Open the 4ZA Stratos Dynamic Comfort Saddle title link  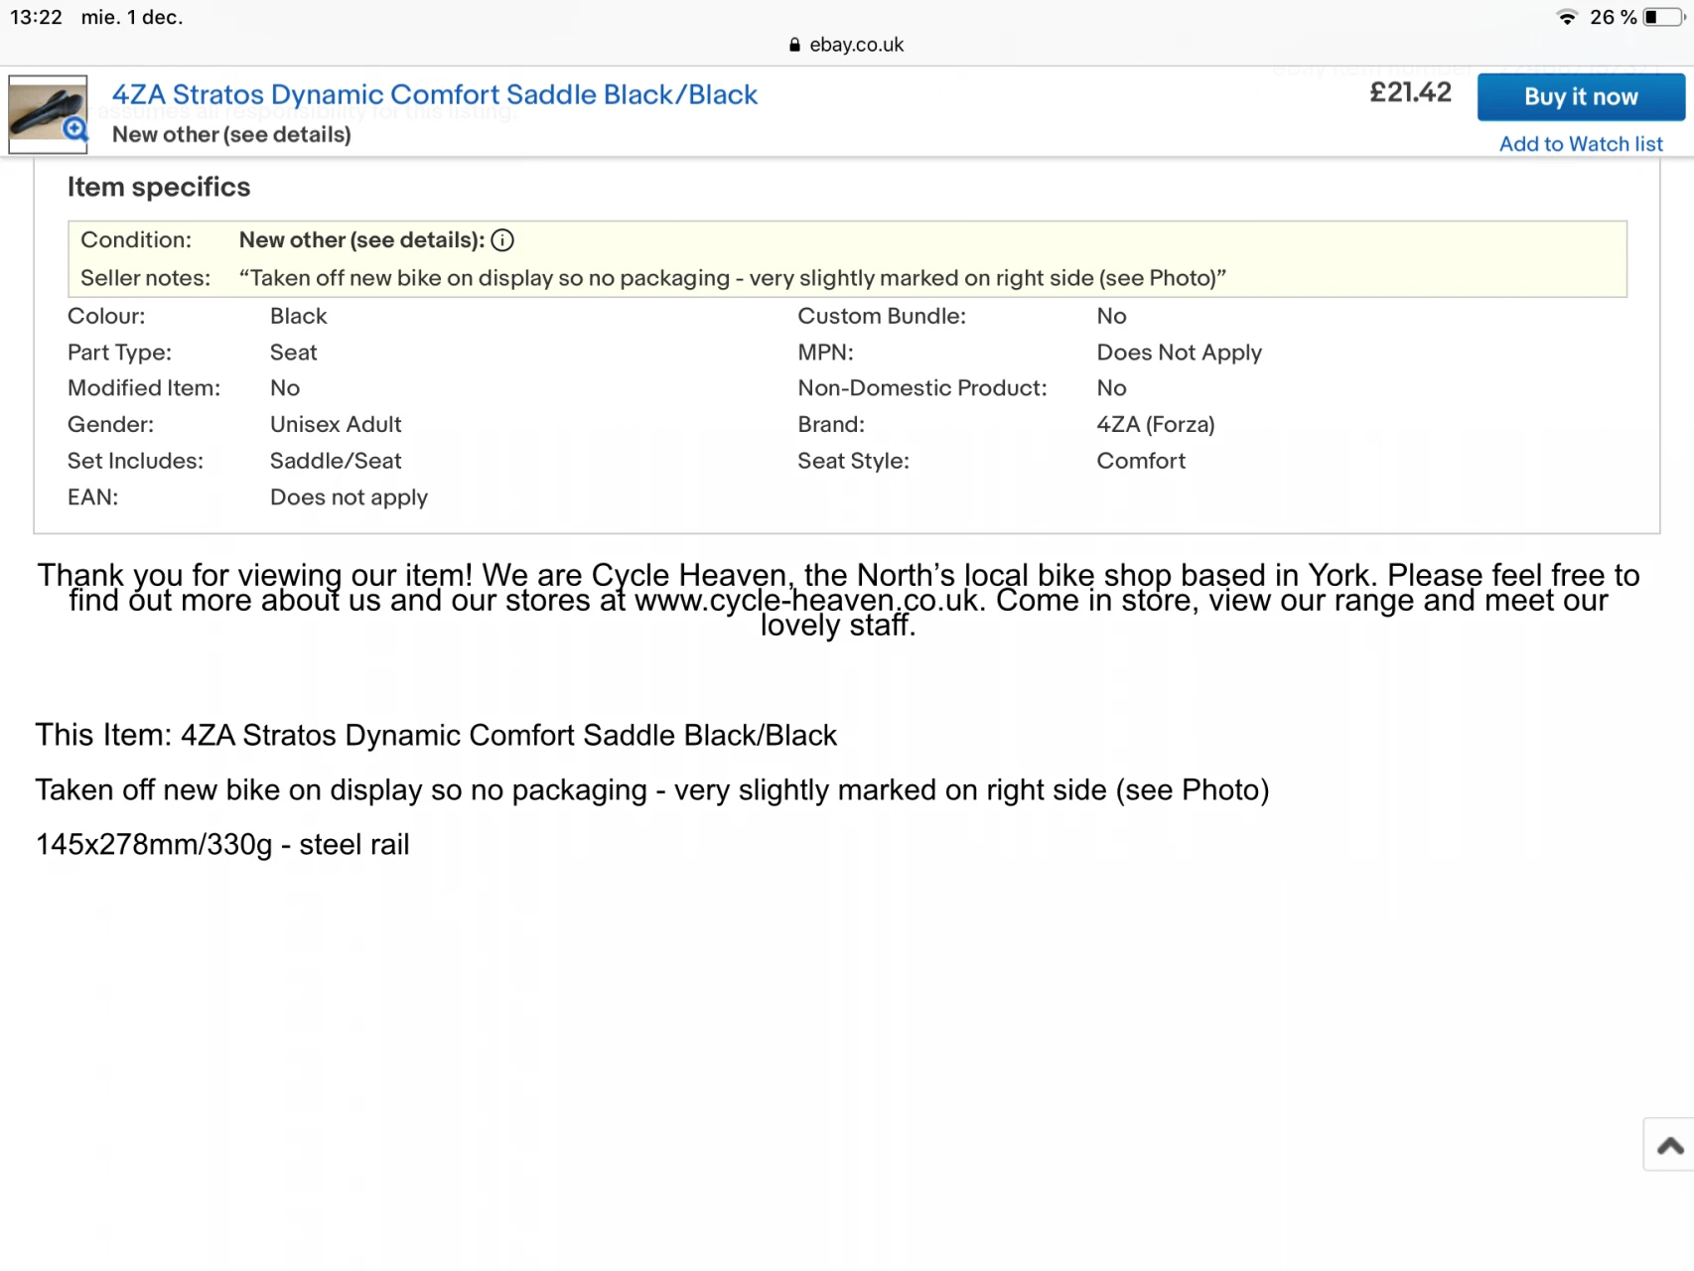coord(435,94)
